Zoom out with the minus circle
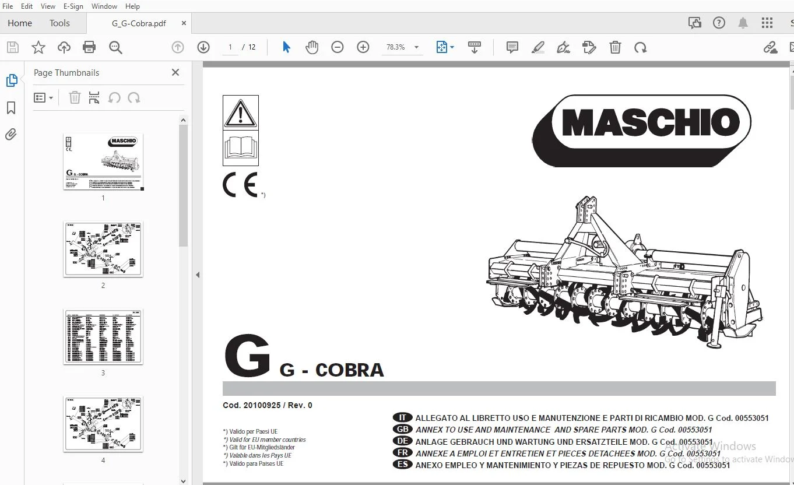This screenshot has width=794, height=485. click(x=338, y=47)
